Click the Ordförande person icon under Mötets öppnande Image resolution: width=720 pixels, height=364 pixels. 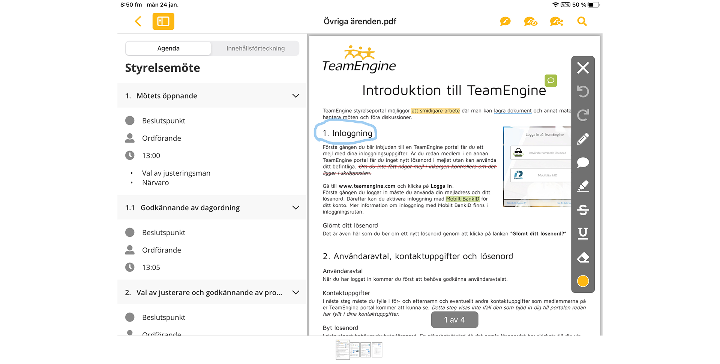pos(130,138)
